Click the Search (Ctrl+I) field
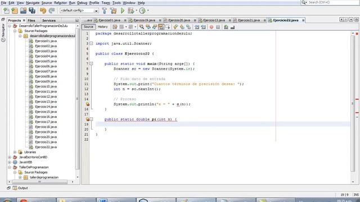Screen dimensions: 360x202 click(330, 2)
